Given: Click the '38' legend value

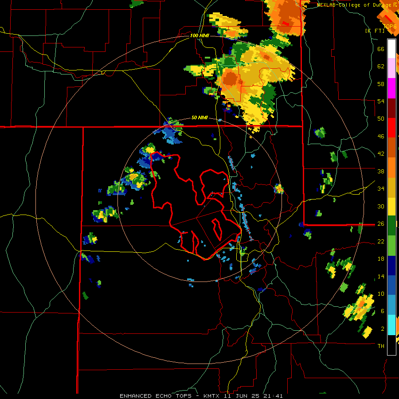Looking at the screenshot, I should point(381,171).
